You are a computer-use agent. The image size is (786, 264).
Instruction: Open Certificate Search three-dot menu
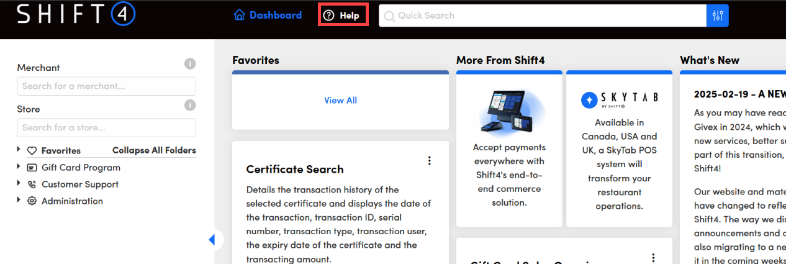[x=429, y=161]
